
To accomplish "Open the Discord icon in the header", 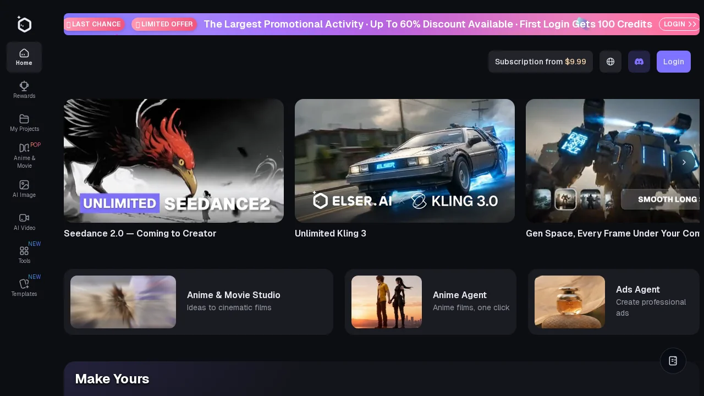I will [x=639, y=62].
